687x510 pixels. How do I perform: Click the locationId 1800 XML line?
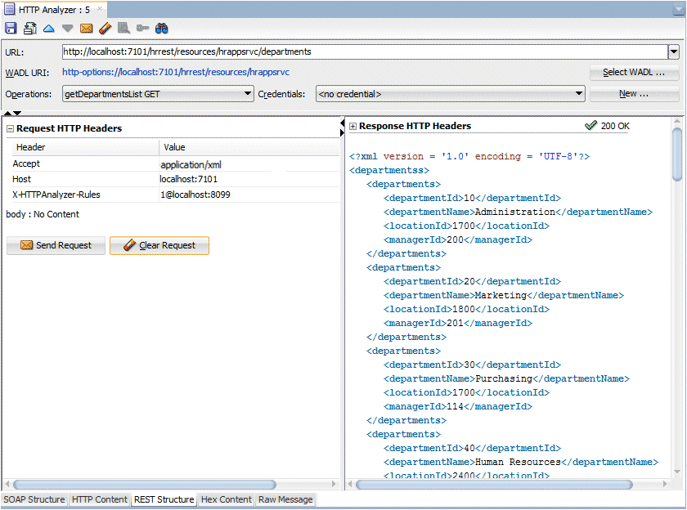coord(467,309)
